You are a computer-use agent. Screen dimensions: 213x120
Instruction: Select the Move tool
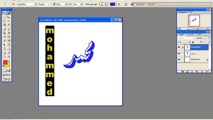[x=9, y=17]
